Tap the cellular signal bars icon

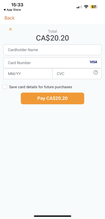click(79, 7)
